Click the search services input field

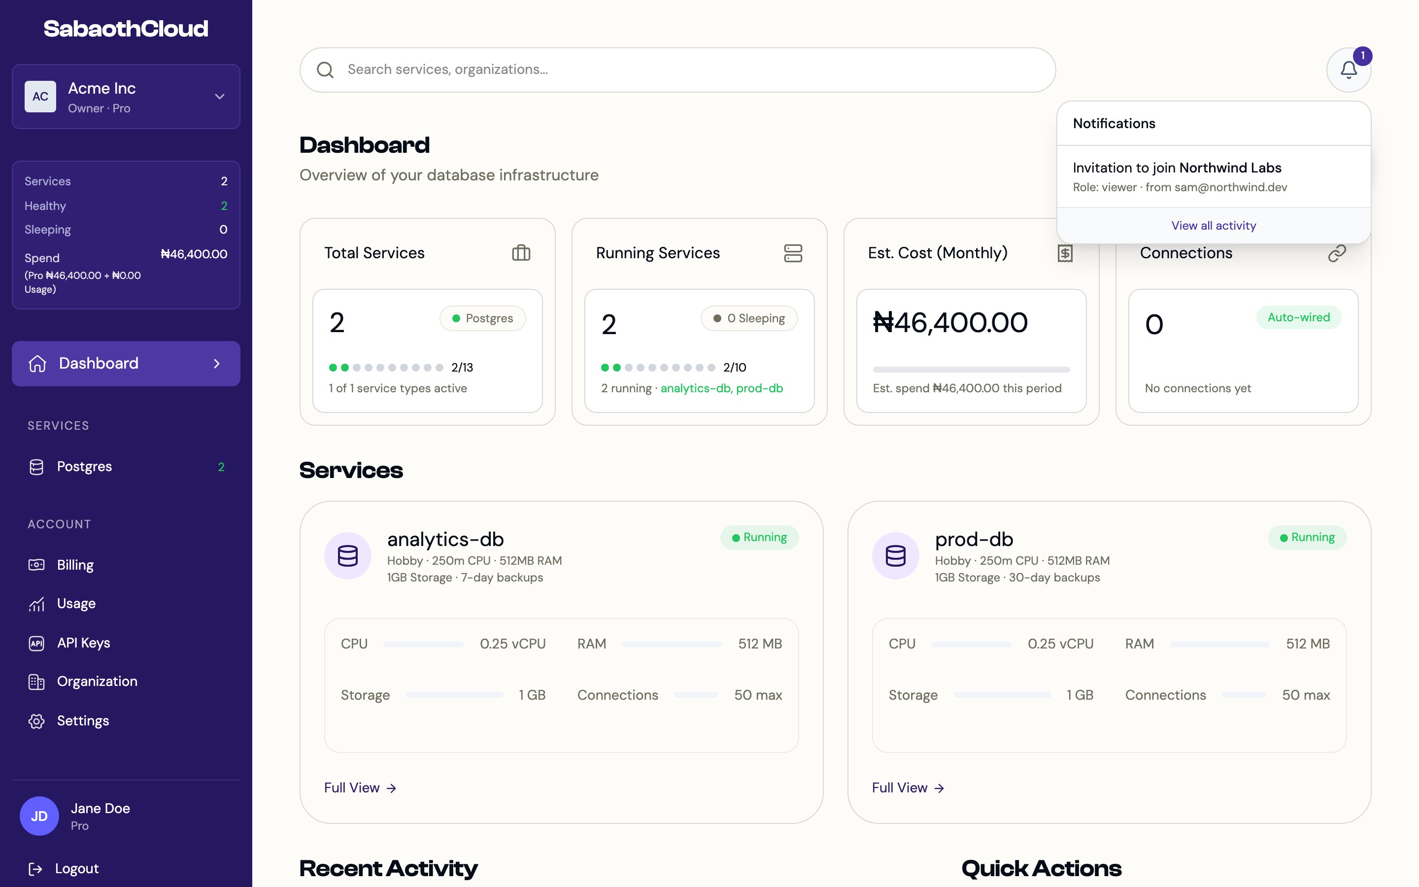point(678,70)
